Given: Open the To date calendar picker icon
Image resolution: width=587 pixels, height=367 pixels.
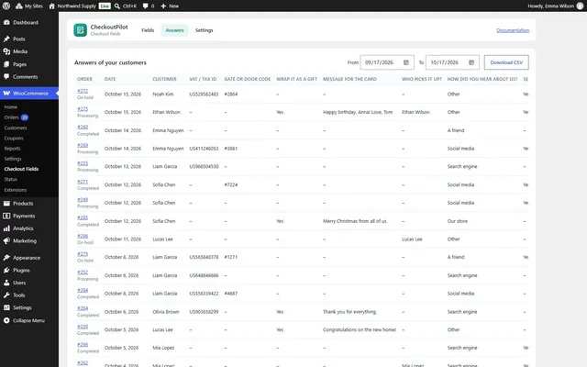Looking at the screenshot, I should [x=471, y=62].
